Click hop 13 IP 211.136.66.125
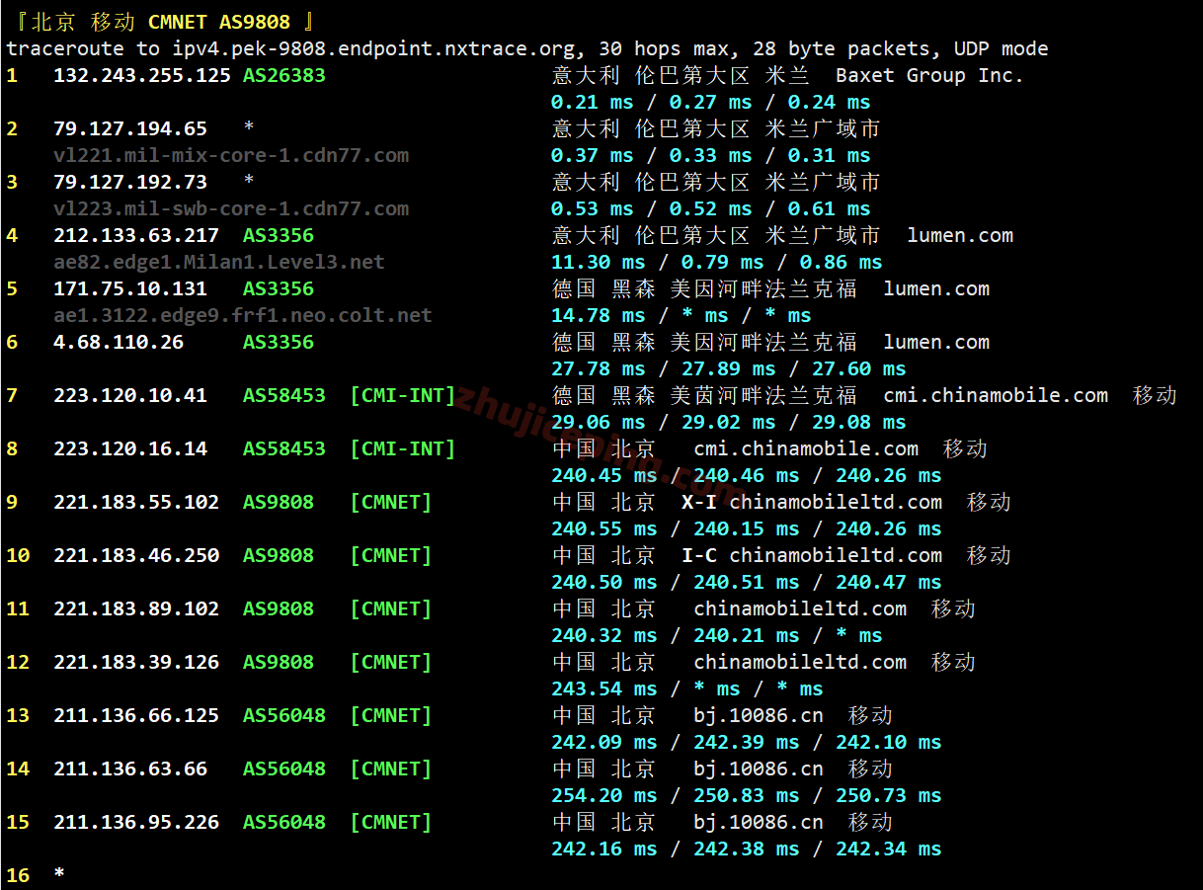The height and width of the screenshot is (890, 1203). 136,715
